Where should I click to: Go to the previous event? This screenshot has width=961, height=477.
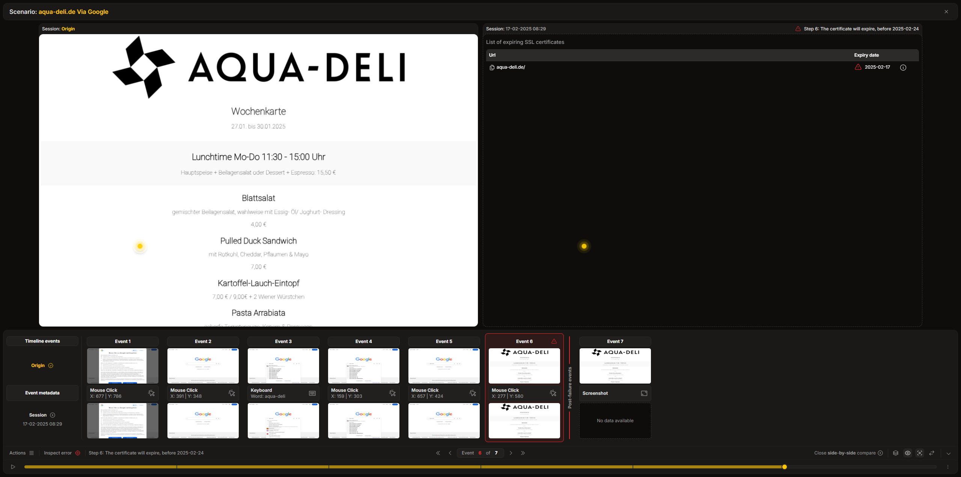click(x=450, y=453)
